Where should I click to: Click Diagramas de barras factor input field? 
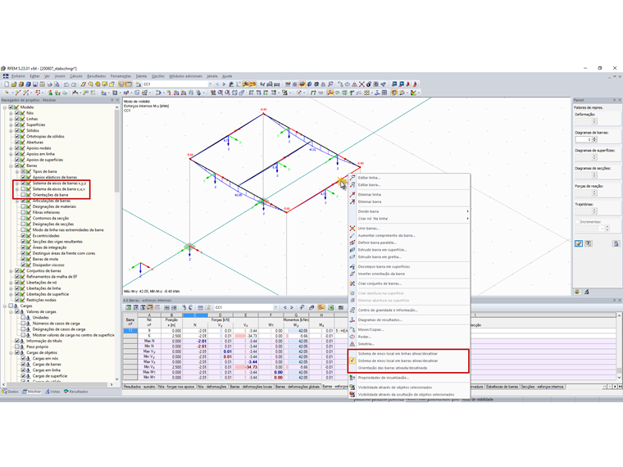click(584, 139)
